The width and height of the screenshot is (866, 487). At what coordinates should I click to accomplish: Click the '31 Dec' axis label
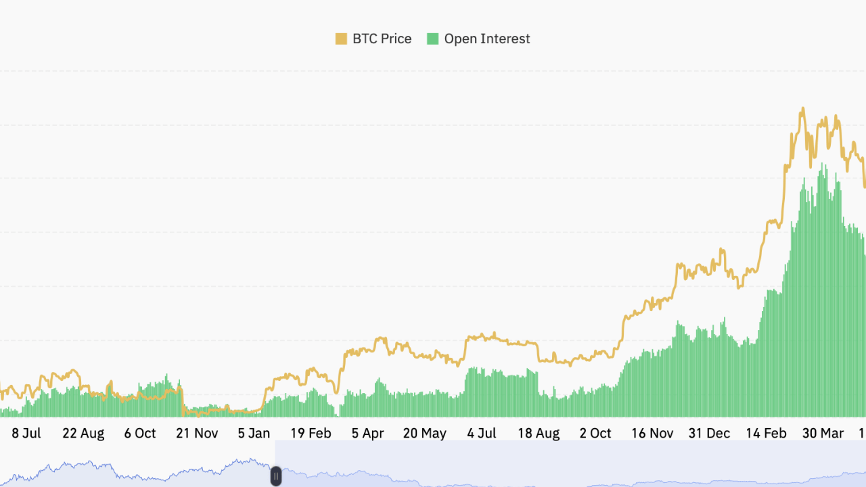point(709,434)
